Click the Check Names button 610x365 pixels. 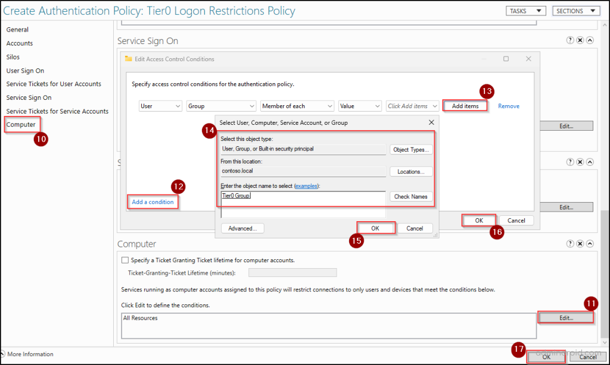point(411,196)
